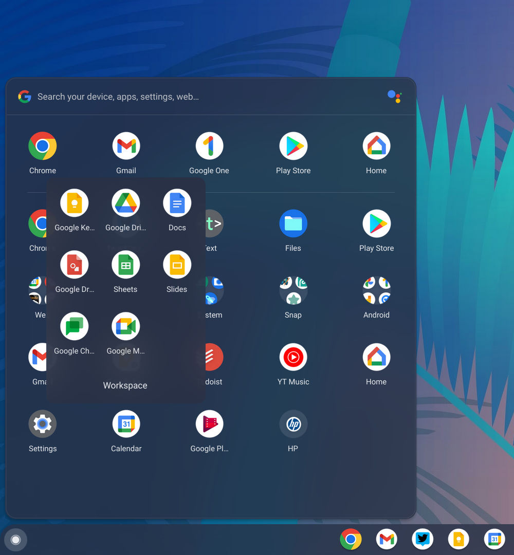This screenshot has width=514, height=555.
Task: Launch Google Drive from the Workspace folder
Action: (126, 203)
